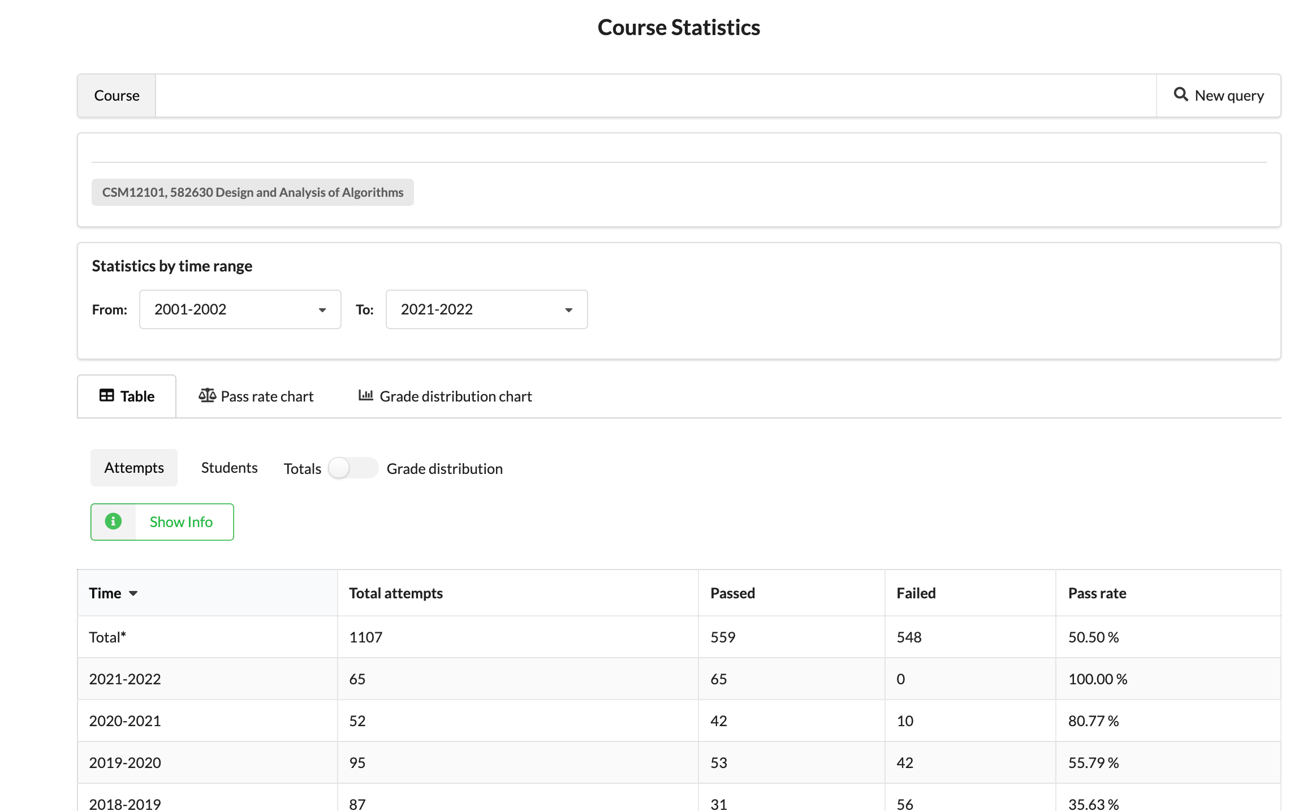
Task: Click the 55.79 % pass rate value
Action: (x=1094, y=763)
